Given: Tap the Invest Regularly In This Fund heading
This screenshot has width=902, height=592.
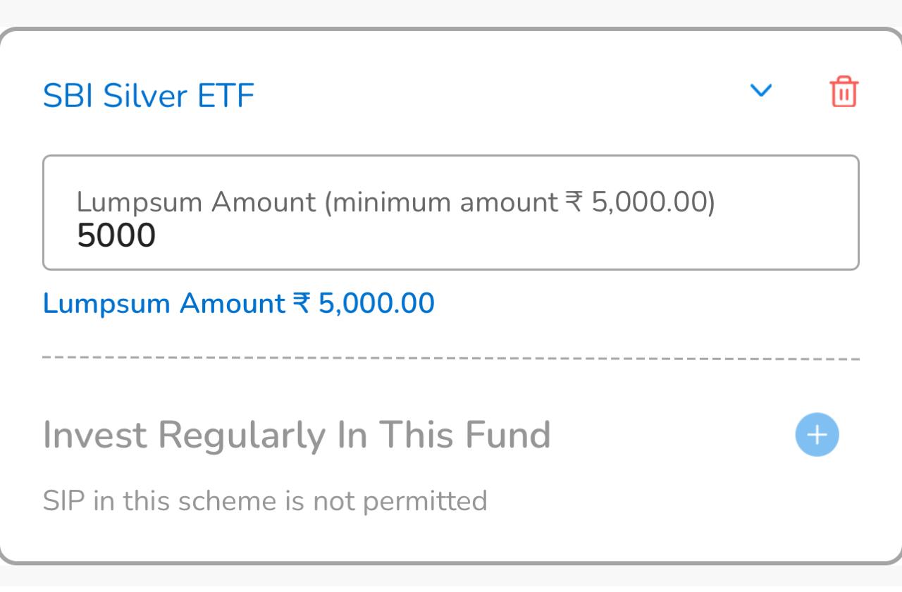Looking at the screenshot, I should (x=297, y=434).
